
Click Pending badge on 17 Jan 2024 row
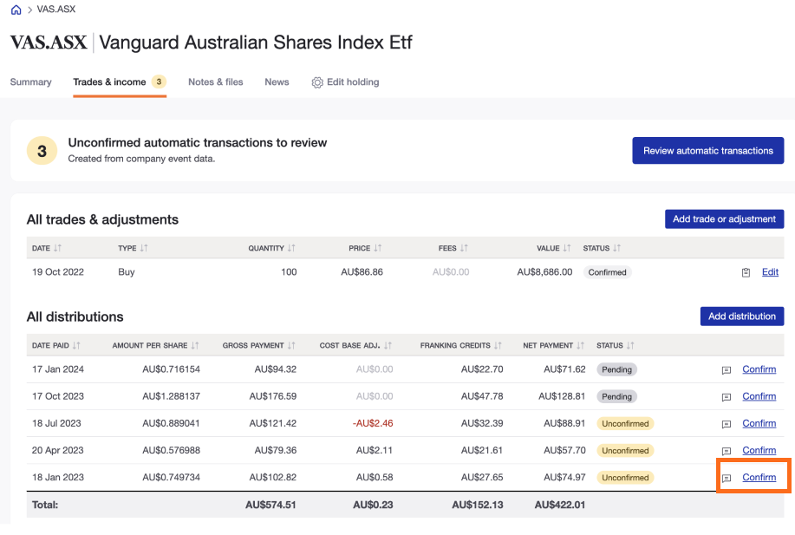coord(616,369)
